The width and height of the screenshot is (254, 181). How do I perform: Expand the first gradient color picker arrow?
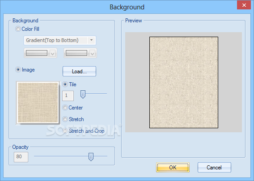pyautogui.click(x=52, y=53)
